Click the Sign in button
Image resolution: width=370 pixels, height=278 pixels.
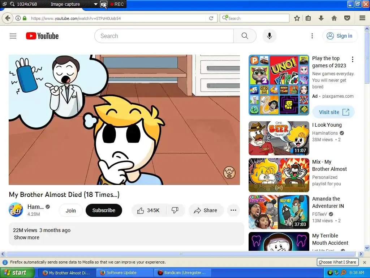(x=340, y=36)
